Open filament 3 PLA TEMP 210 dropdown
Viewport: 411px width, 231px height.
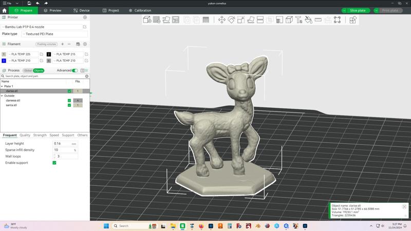click(x=23, y=61)
